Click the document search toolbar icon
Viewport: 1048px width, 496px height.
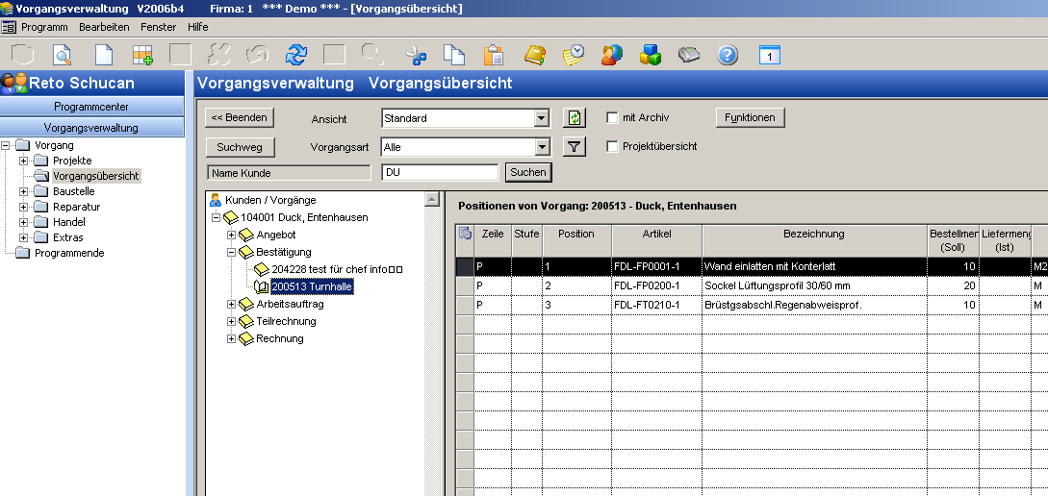pos(62,55)
